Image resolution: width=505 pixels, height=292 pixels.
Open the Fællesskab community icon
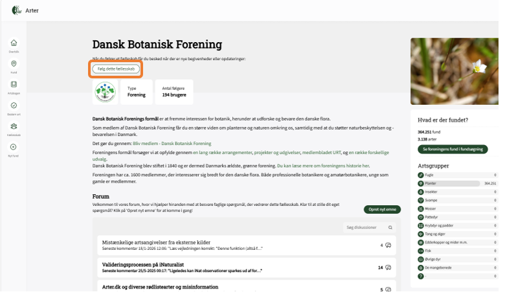pos(14,126)
